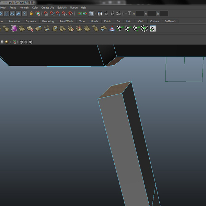Open Render Settings clapperboard icon
The height and width of the screenshot is (206, 206).
point(118,13)
